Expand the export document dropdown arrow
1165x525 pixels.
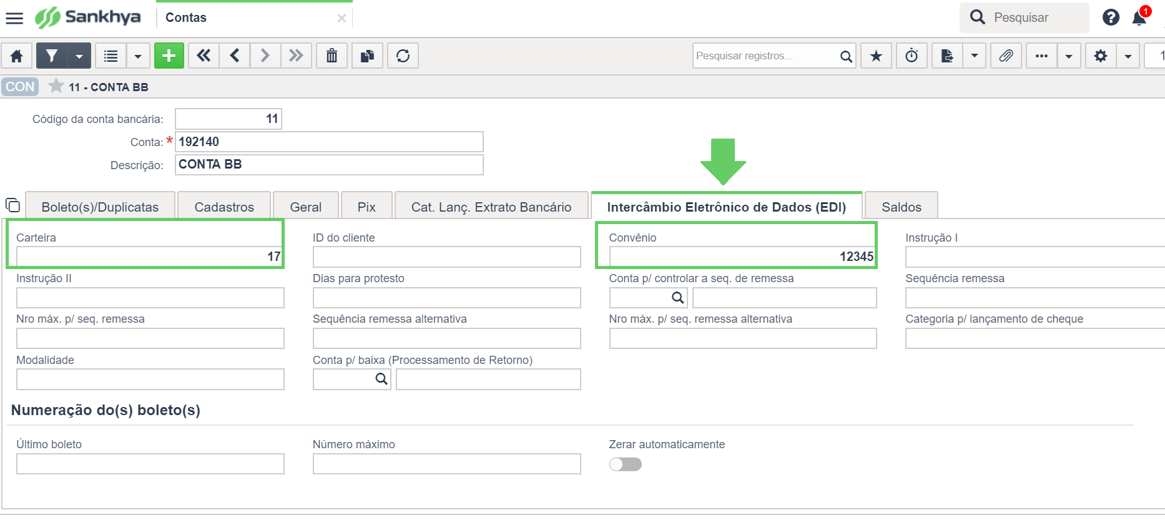tap(974, 56)
